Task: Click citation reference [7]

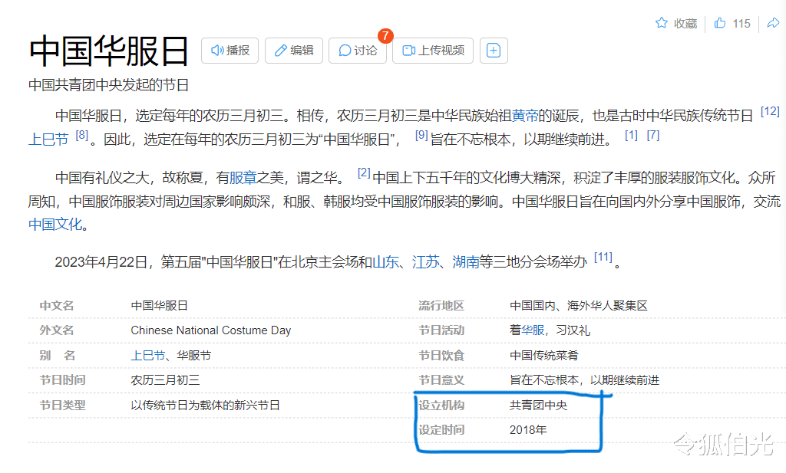Action: [x=652, y=135]
